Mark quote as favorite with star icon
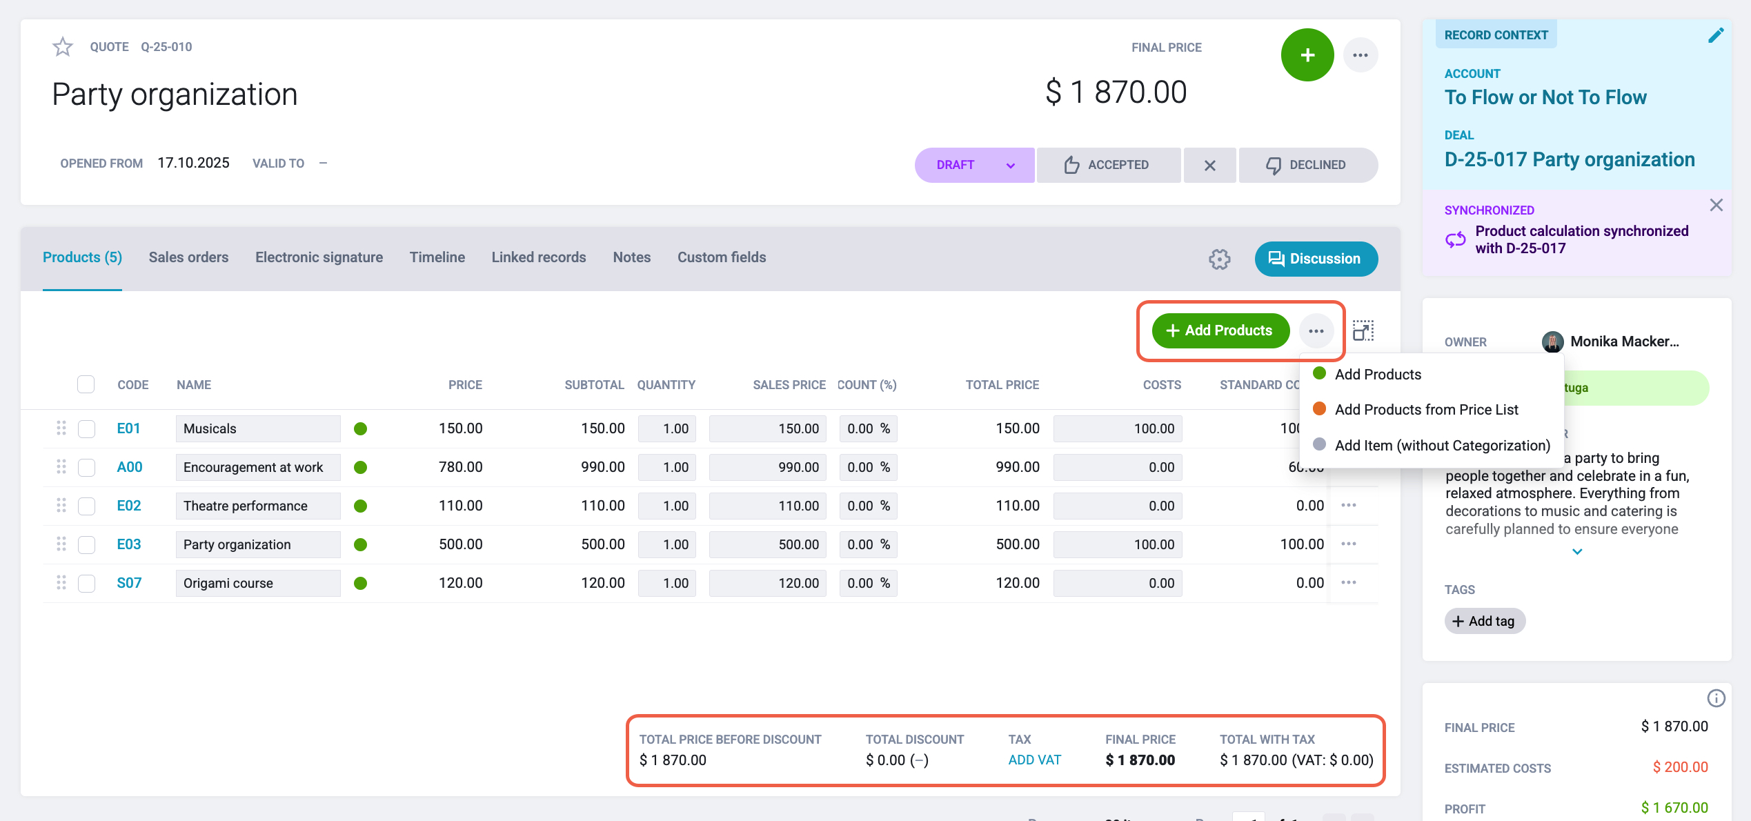Viewport: 1751px width, 821px height. point(63,47)
